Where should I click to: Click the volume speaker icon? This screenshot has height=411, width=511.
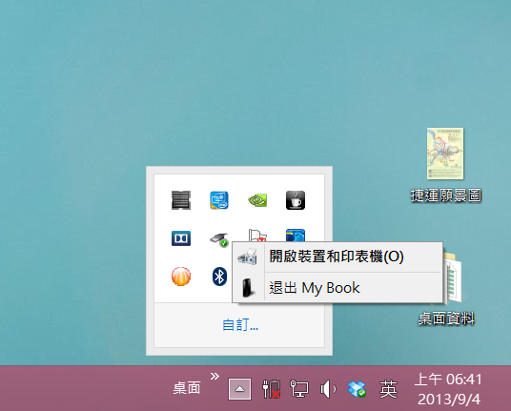pyautogui.click(x=328, y=388)
